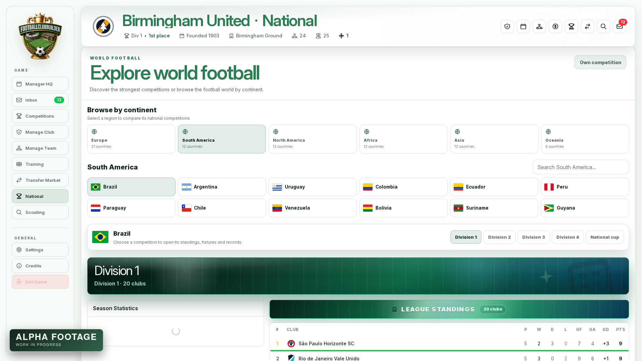Image resolution: width=642 pixels, height=361 pixels.
Task: Select the Europe continent card
Action: pos(131,139)
